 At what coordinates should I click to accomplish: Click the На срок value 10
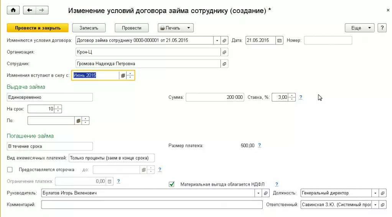[41, 109]
